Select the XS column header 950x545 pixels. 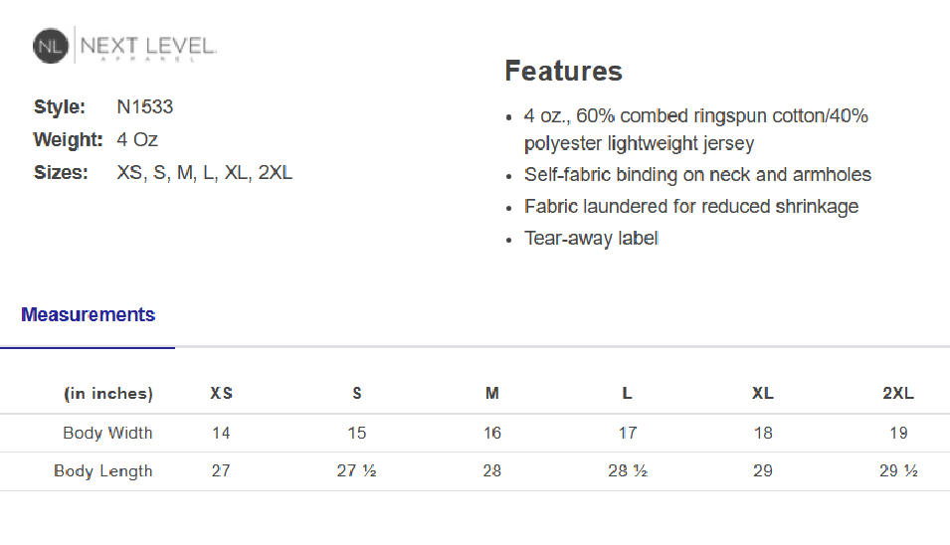coord(221,393)
